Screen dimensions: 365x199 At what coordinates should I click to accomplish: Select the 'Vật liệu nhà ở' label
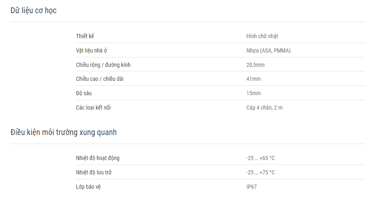pos(91,50)
